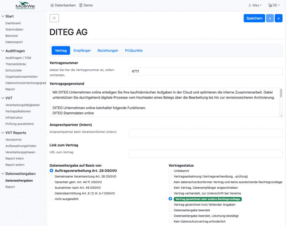Open Verarbeitungstätigkeiten in the sidebar
The image size is (286, 226).
23,105
